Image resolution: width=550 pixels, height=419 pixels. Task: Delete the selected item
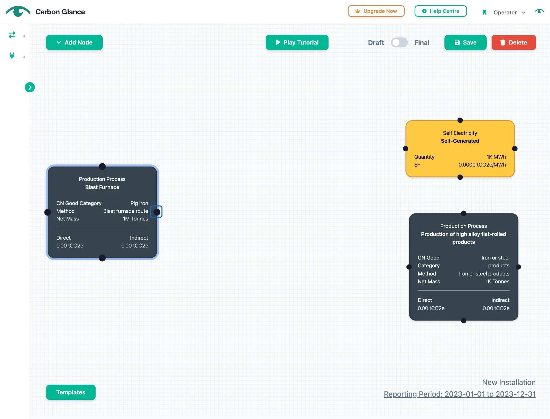pos(514,42)
